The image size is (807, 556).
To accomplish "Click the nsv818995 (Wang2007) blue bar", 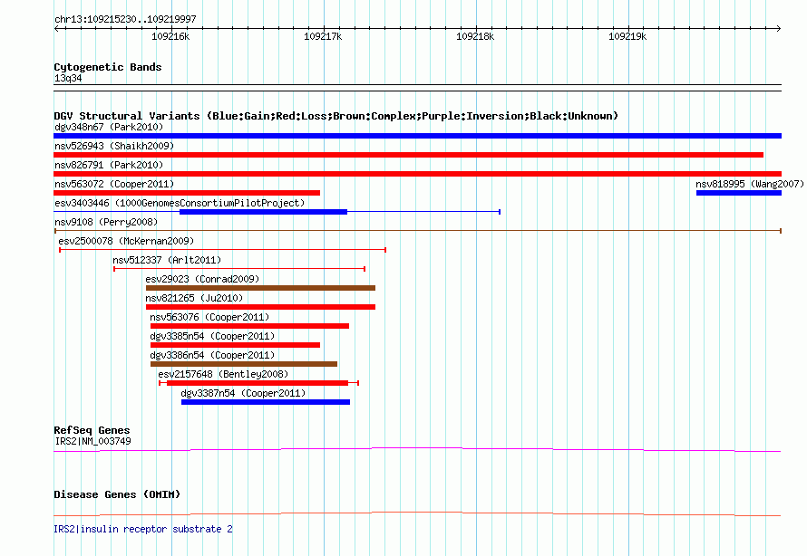I will point(739,193).
